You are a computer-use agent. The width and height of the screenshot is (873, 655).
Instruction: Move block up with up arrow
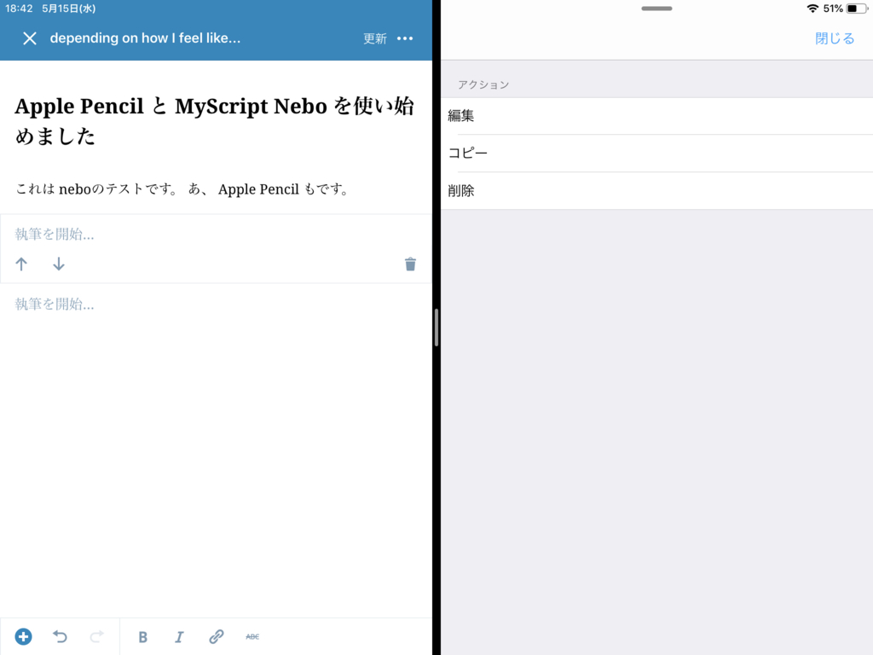tap(21, 264)
